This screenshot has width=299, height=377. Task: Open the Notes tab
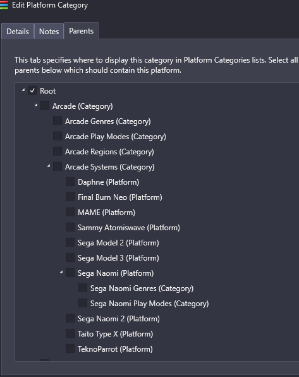point(49,32)
